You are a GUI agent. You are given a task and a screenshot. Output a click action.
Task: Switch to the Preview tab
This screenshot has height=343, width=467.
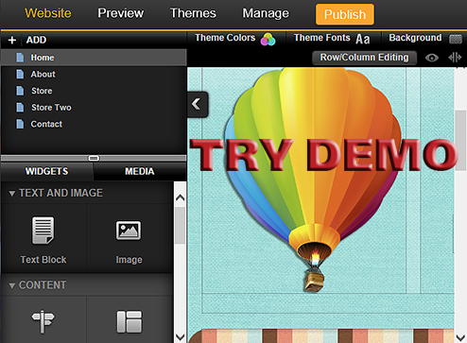click(120, 13)
